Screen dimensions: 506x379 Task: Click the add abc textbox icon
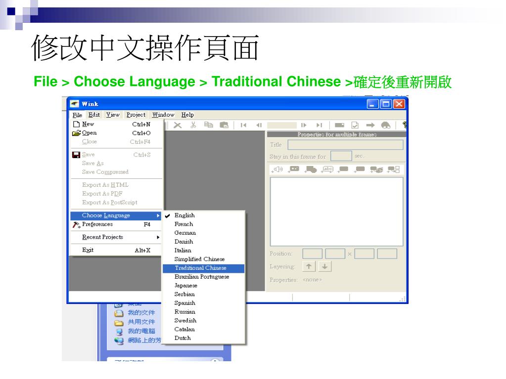[x=326, y=169]
